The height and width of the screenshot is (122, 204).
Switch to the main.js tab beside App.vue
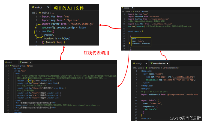(9, 62)
